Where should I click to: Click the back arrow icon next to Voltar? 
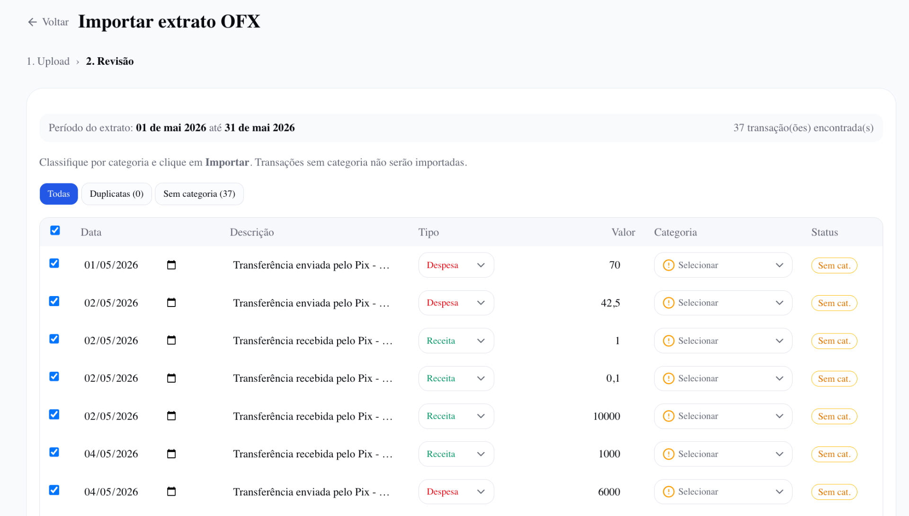pyautogui.click(x=32, y=22)
